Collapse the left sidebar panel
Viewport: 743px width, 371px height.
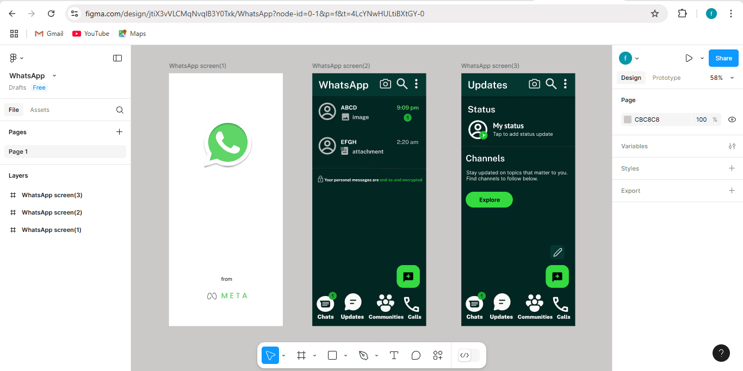[117, 58]
